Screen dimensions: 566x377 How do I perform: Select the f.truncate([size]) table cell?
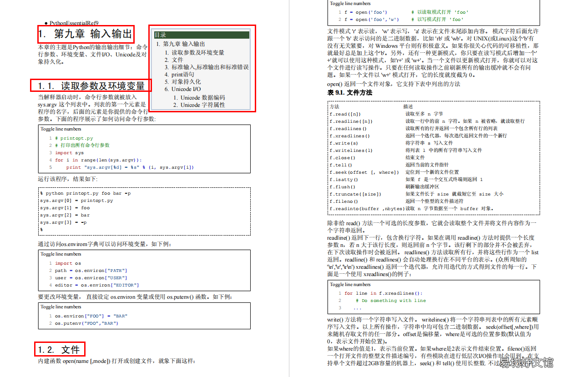coord(355,194)
